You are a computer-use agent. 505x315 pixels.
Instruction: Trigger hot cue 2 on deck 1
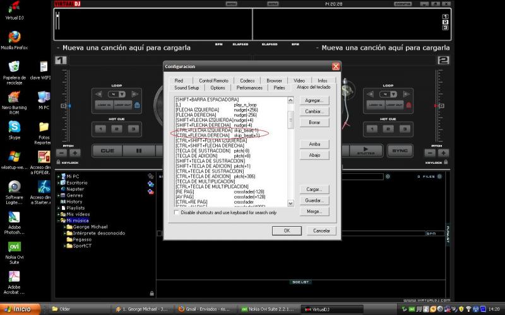pyautogui.click(x=117, y=129)
